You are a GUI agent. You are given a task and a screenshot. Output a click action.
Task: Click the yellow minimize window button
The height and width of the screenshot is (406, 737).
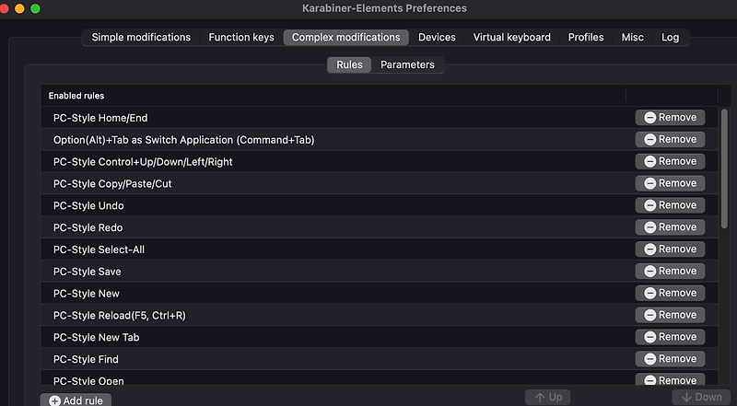click(19, 8)
